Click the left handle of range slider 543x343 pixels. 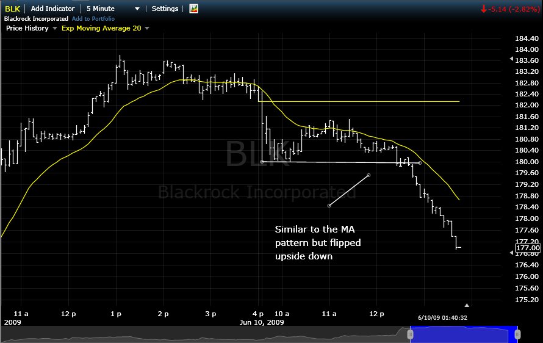click(x=410, y=334)
